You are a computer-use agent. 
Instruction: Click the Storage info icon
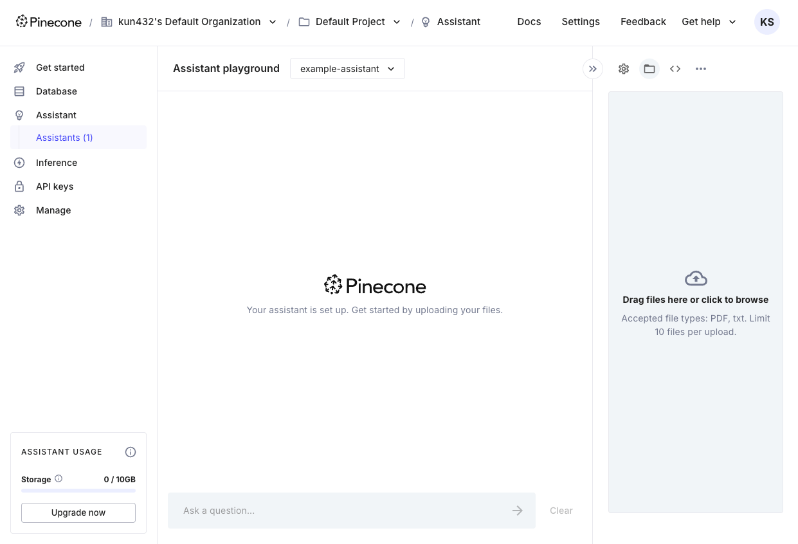[59, 478]
